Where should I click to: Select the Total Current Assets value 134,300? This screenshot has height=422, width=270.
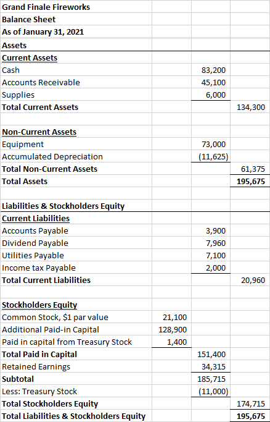[250, 107]
